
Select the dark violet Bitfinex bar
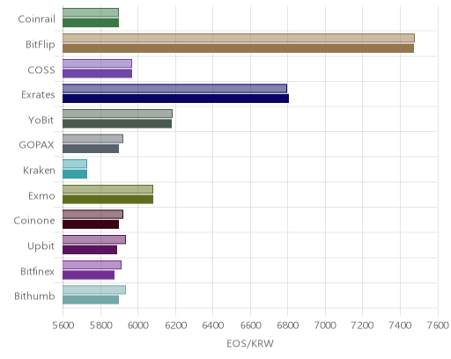coord(88,275)
